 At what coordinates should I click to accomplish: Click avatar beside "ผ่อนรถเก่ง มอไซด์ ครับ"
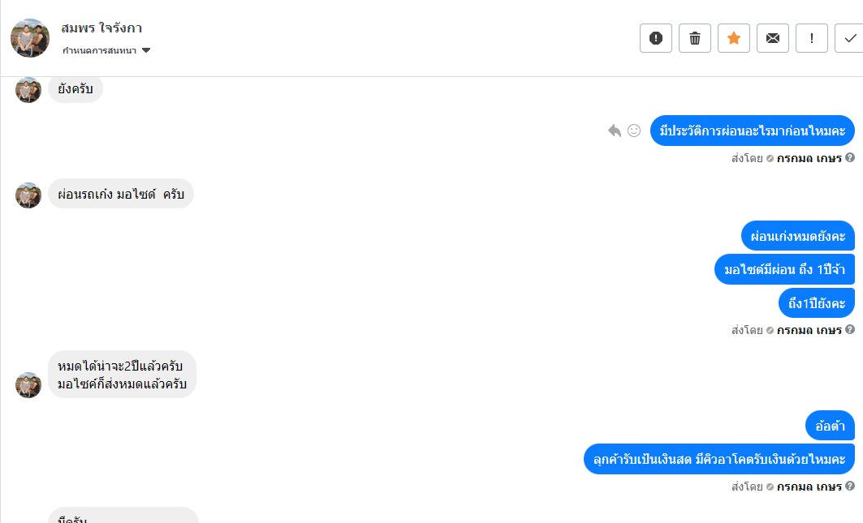tap(28, 195)
